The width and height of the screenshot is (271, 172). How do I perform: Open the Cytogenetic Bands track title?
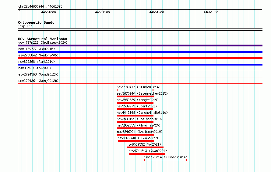[36, 22]
